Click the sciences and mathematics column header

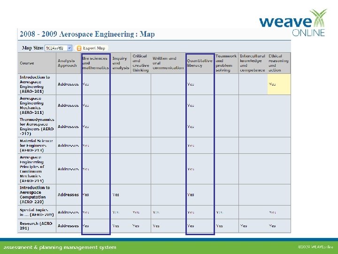pyautogui.click(x=96, y=63)
